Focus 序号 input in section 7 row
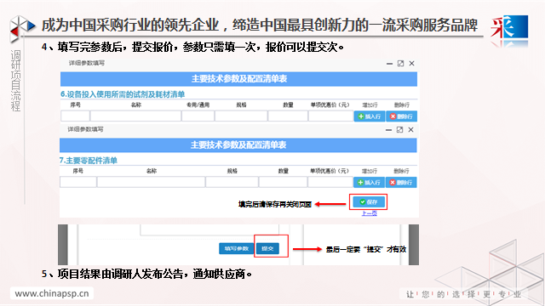 click(x=77, y=182)
